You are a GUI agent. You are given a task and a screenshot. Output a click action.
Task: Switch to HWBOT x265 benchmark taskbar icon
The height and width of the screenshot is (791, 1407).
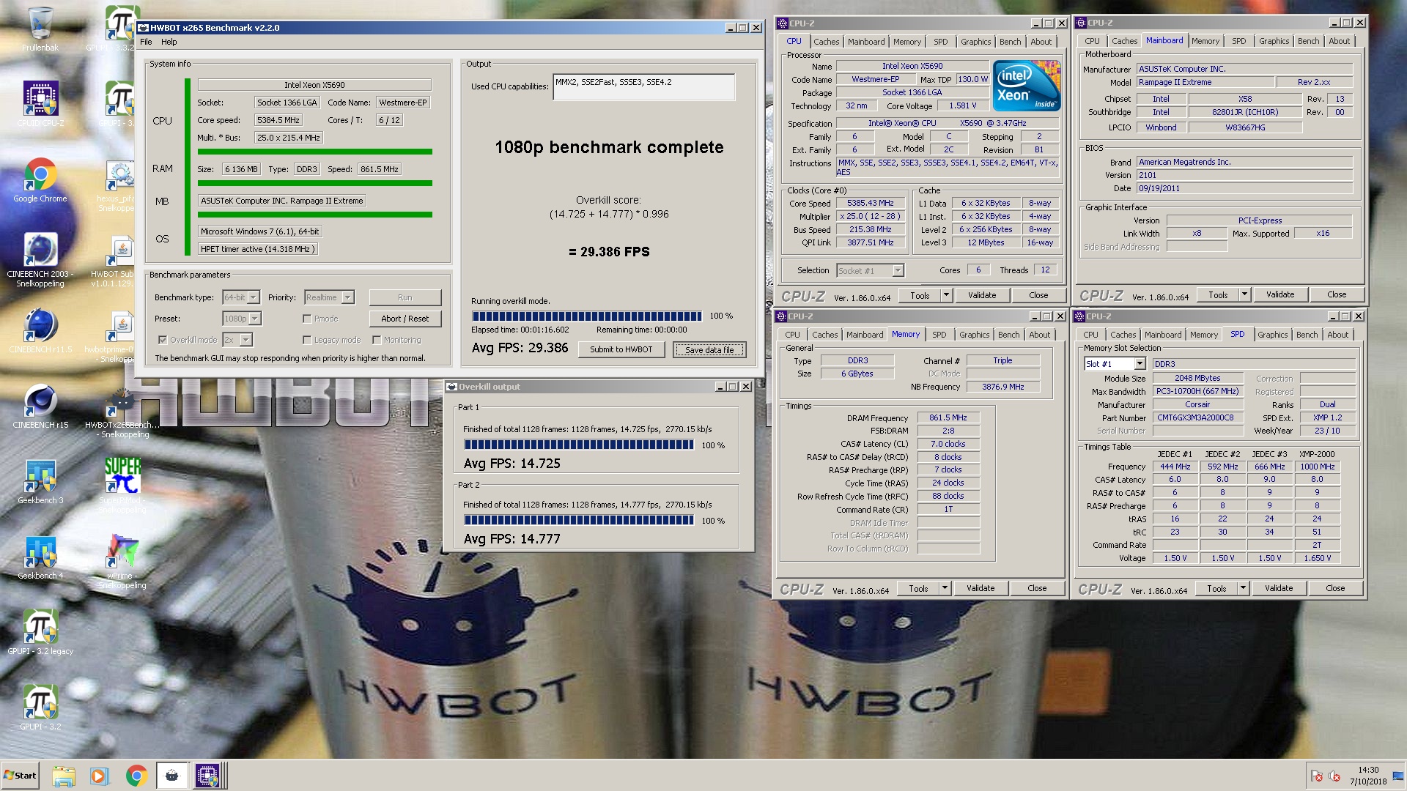171,776
